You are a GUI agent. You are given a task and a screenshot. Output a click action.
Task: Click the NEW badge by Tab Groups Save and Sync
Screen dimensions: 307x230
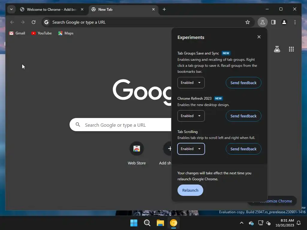226,53
